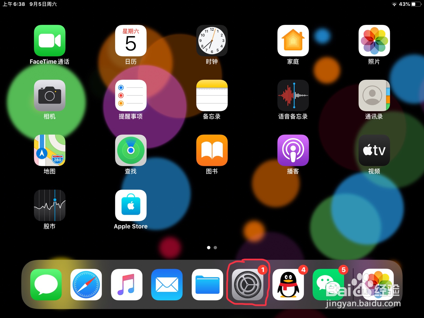Image resolution: width=424 pixels, height=318 pixels.
Task: Open QQ penguin app in dock
Action: coord(288,285)
